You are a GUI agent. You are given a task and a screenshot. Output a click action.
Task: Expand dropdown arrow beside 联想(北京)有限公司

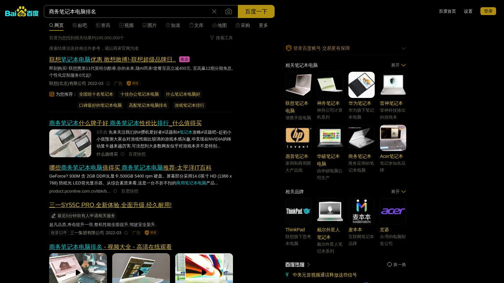[108, 84]
